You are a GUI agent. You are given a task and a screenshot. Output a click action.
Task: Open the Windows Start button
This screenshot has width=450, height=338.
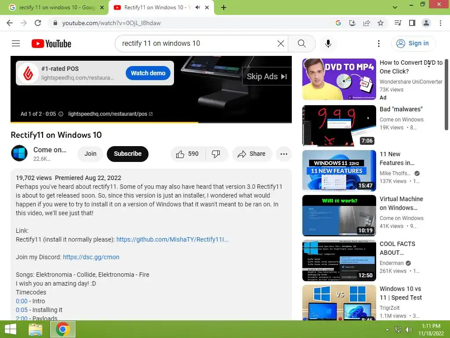point(11,329)
